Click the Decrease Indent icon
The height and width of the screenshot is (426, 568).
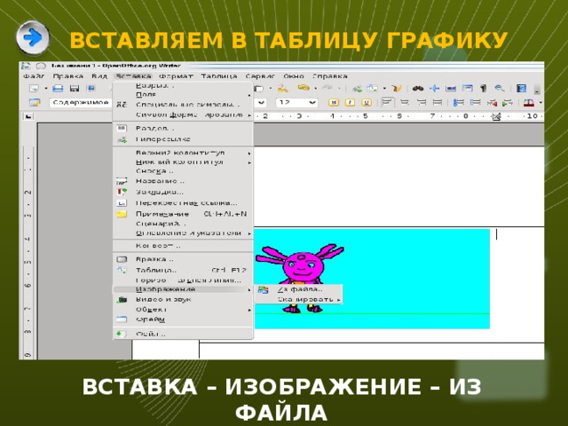[492, 103]
